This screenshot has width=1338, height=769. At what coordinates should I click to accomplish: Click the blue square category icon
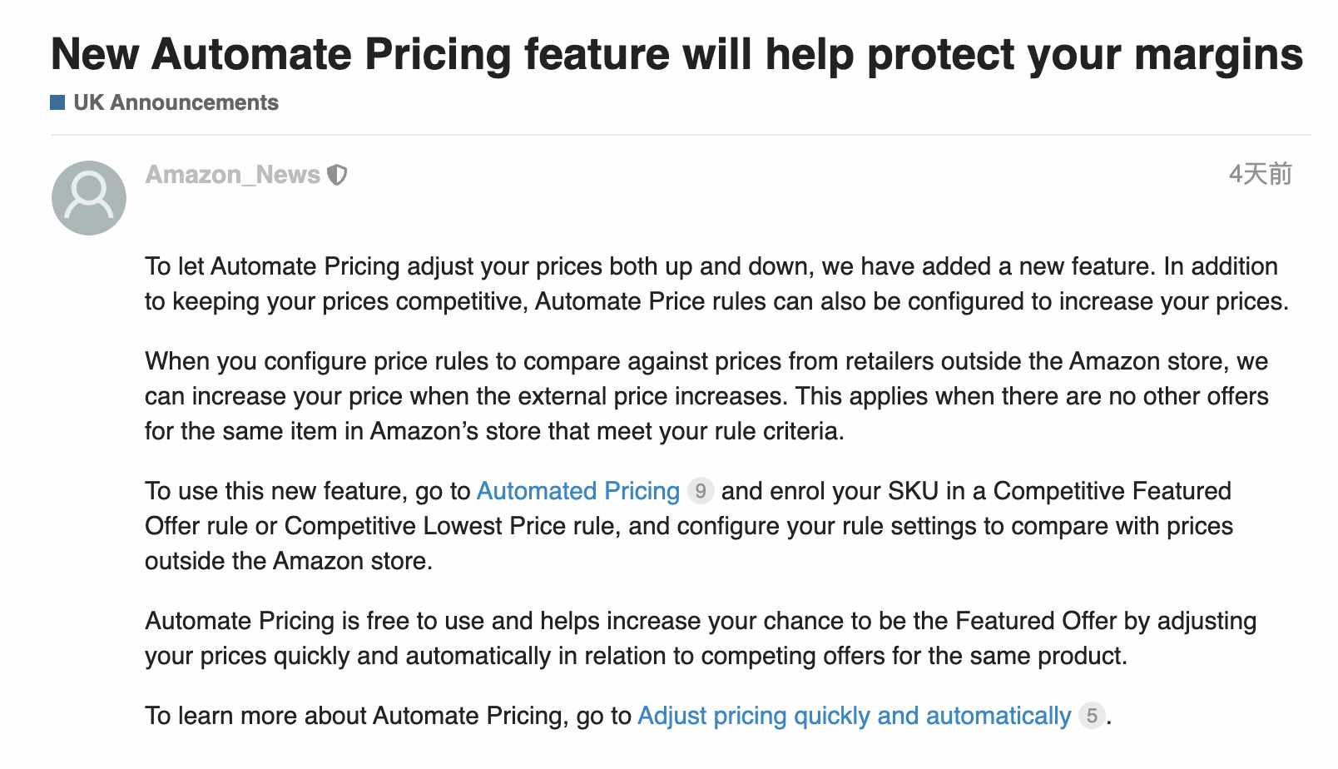tap(57, 102)
